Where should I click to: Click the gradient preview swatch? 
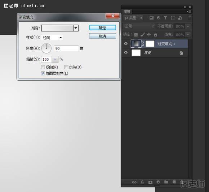[57, 28]
